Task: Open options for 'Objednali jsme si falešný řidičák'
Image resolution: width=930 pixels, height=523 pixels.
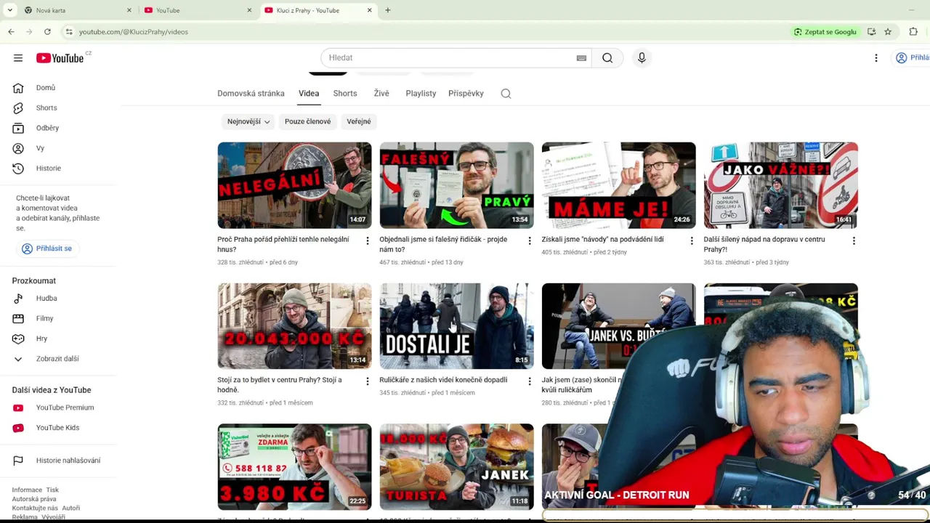Action: click(x=529, y=240)
